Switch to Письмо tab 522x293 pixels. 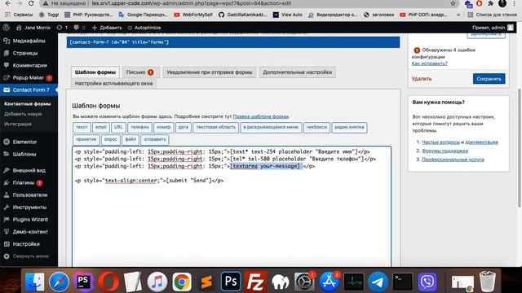tap(141, 72)
